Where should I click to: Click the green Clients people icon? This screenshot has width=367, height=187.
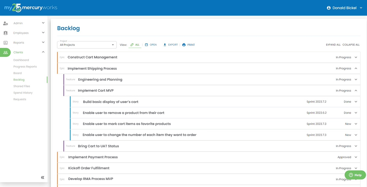pos(6,53)
